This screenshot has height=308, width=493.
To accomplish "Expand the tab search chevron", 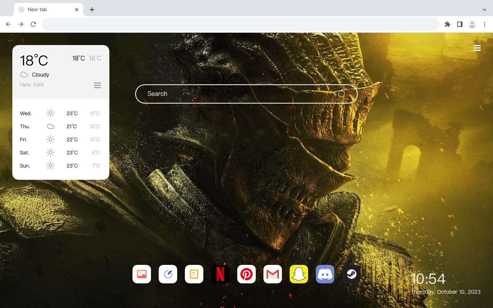I will coord(485,10).
